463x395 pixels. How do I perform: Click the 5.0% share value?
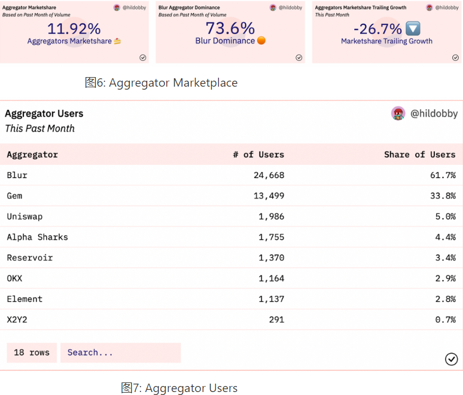pyautogui.click(x=446, y=216)
